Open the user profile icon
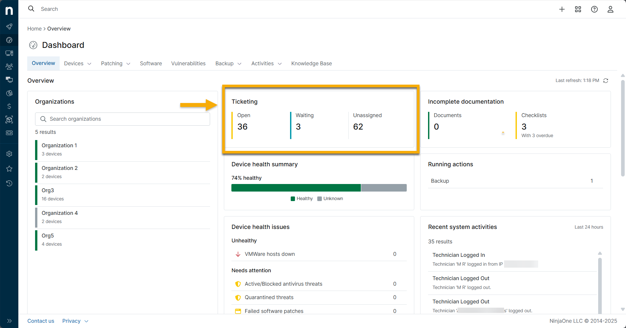The height and width of the screenshot is (328, 626). pyautogui.click(x=610, y=9)
